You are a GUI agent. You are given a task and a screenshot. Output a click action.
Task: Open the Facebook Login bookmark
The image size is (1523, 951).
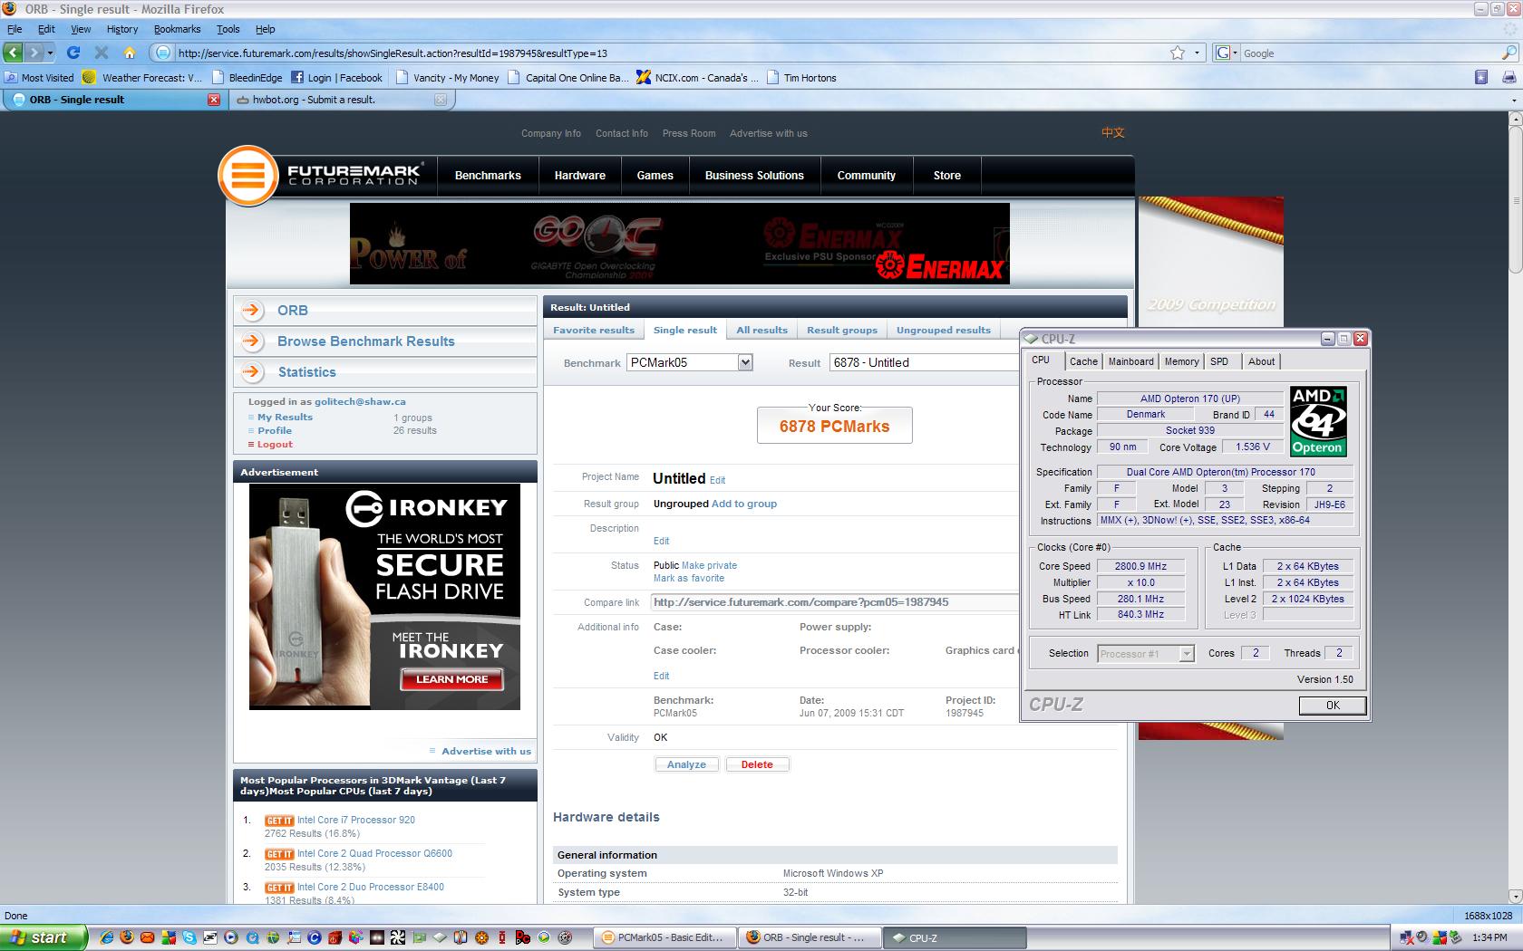point(336,78)
